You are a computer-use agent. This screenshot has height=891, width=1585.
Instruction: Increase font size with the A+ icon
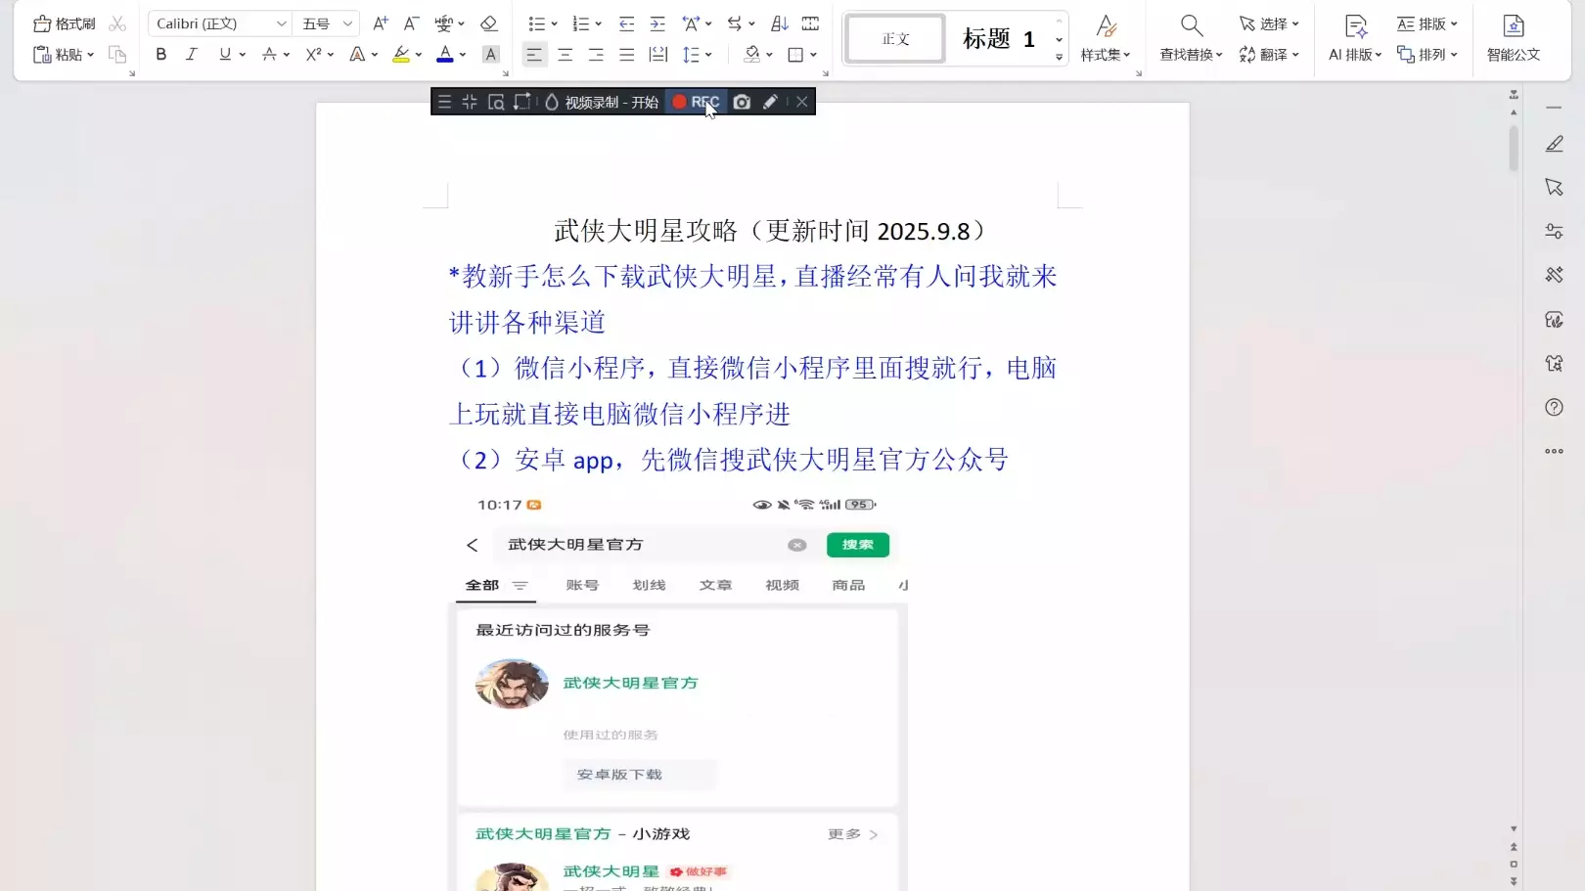[381, 23]
